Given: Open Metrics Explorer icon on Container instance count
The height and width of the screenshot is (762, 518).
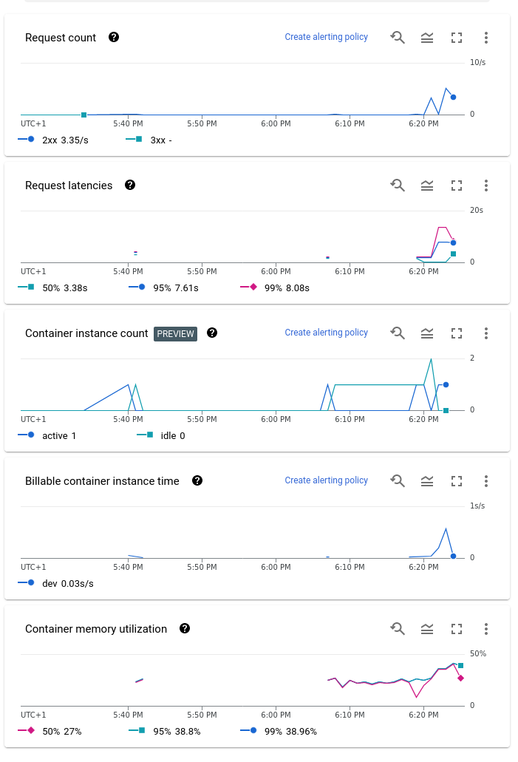Looking at the screenshot, I should (426, 333).
